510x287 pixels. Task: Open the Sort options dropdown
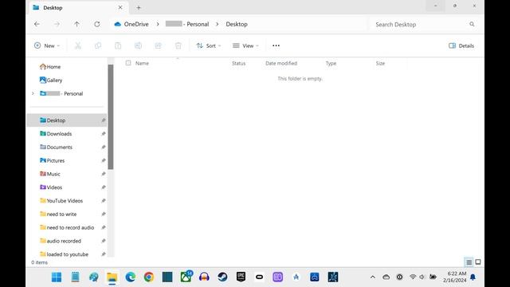coord(209,45)
